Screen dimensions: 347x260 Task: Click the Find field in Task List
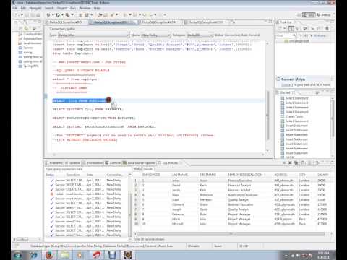tap(286, 35)
